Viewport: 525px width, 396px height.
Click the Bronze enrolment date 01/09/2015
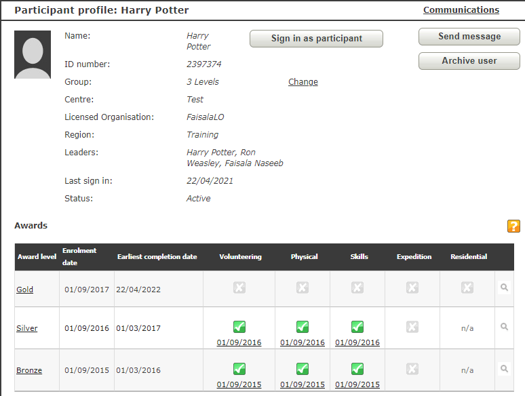[x=87, y=370]
